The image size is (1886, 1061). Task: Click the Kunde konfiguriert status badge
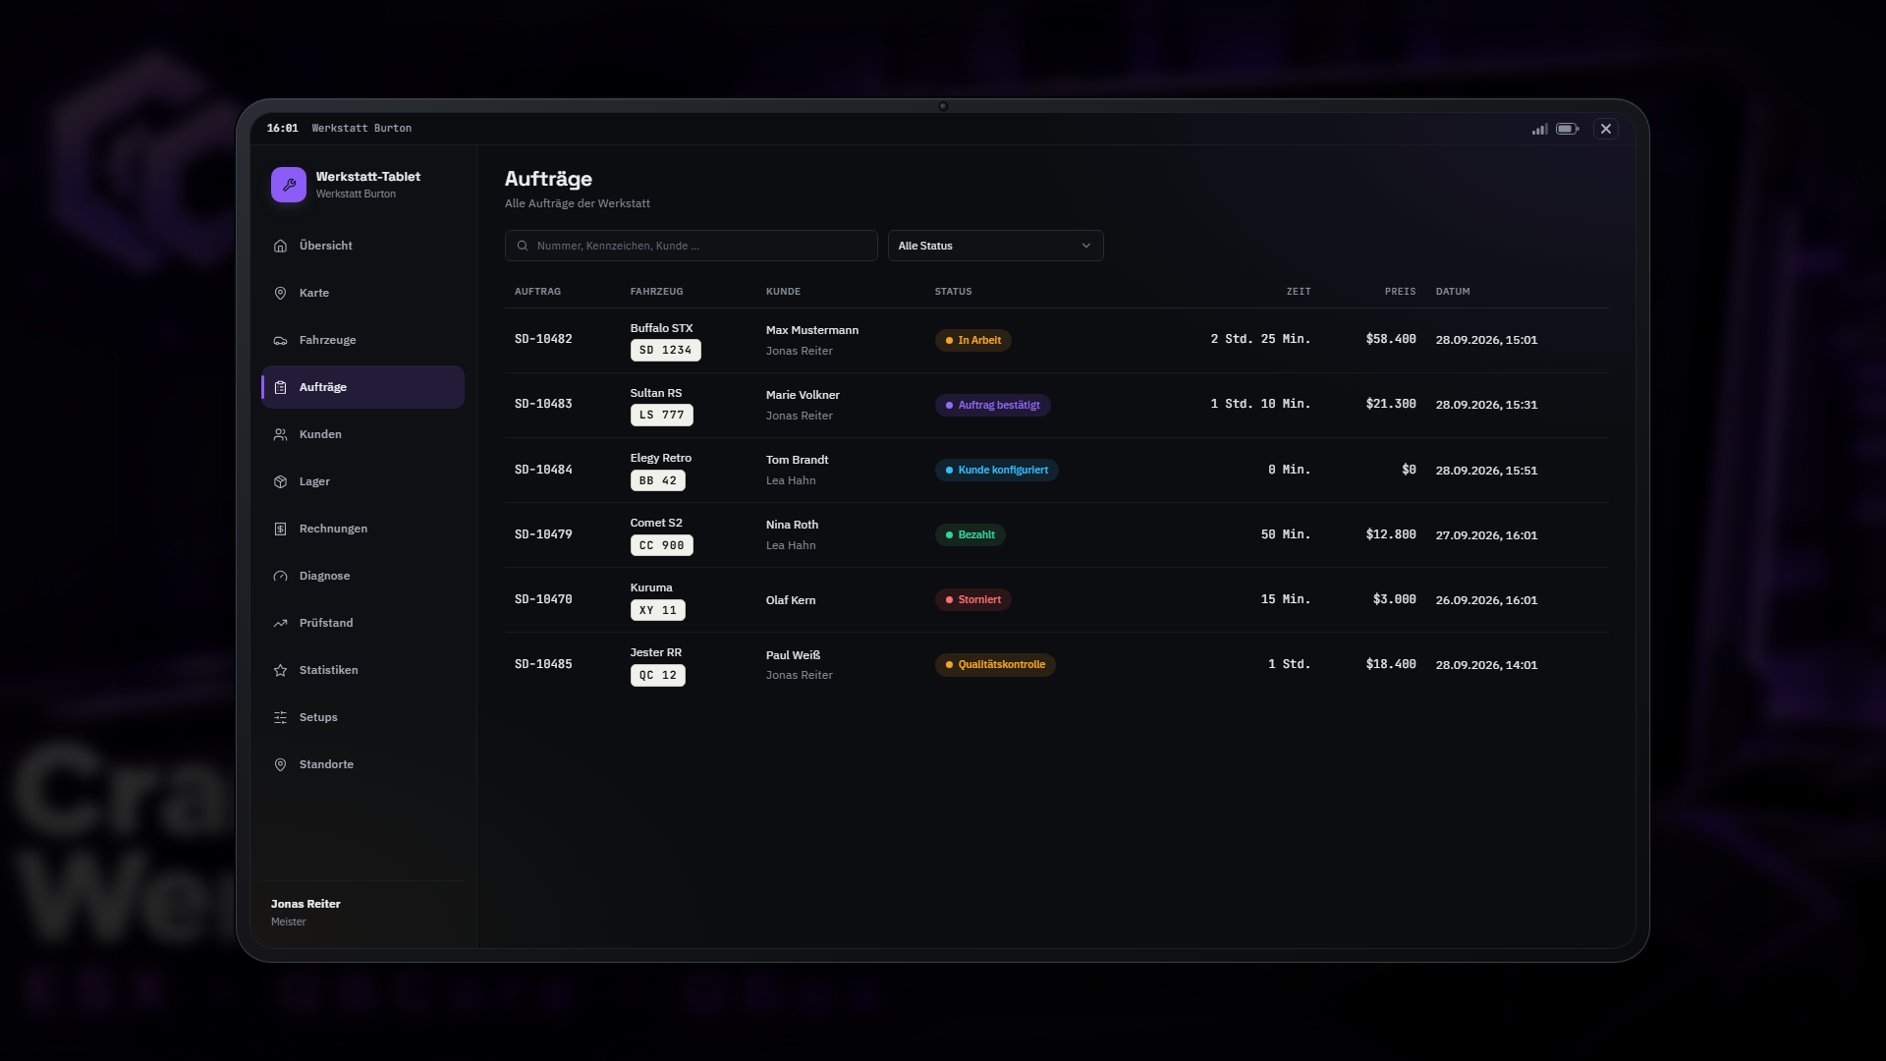(x=996, y=470)
